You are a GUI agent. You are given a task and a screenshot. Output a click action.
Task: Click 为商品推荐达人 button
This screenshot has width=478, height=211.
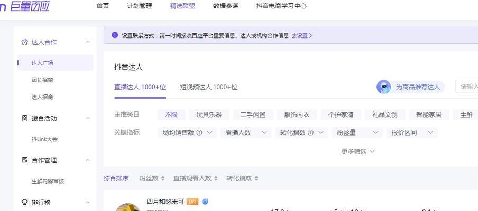point(411,87)
